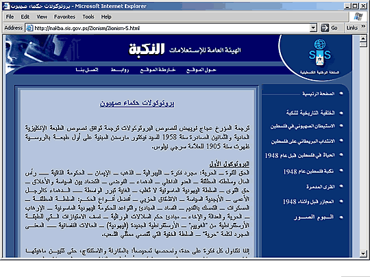The height and width of the screenshot is (277, 370).
Task: Click bullet icon beside الاستيطان الصهيوني
Action: (341, 126)
